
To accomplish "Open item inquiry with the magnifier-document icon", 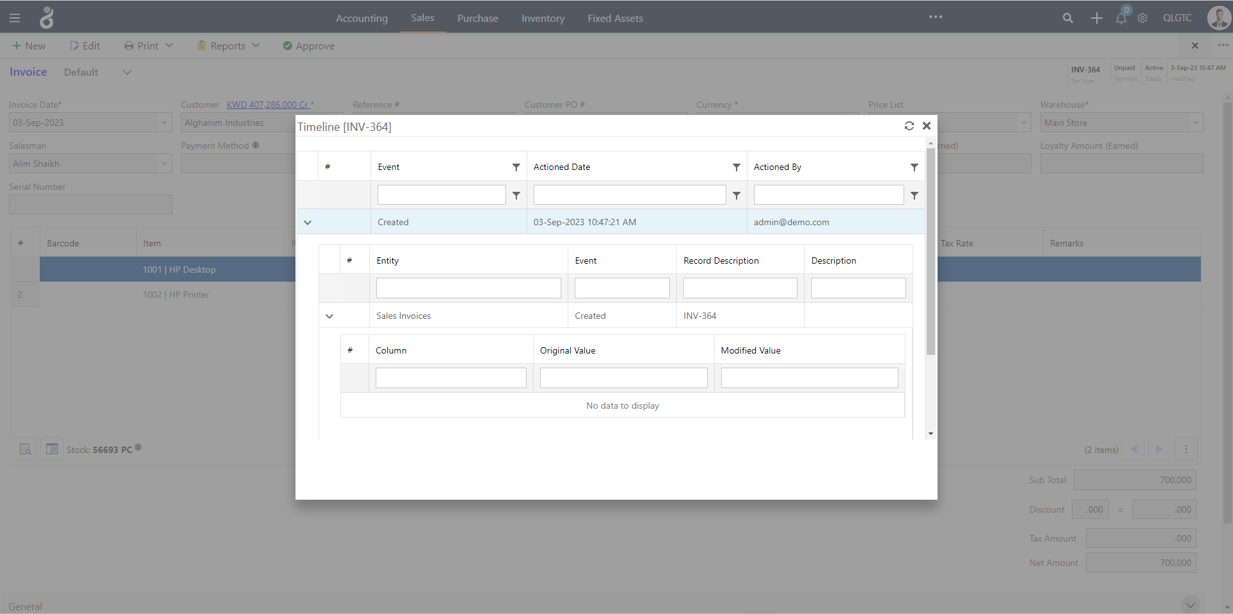I will point(25,449).
